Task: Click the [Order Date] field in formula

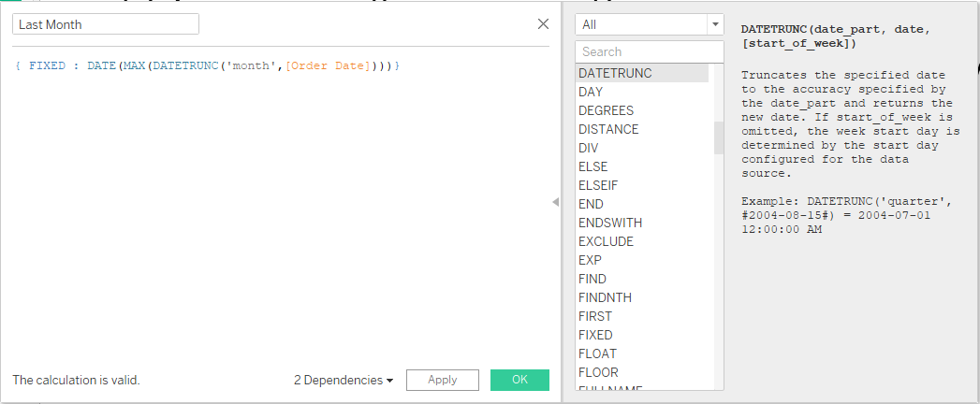Action: [328, 65]
